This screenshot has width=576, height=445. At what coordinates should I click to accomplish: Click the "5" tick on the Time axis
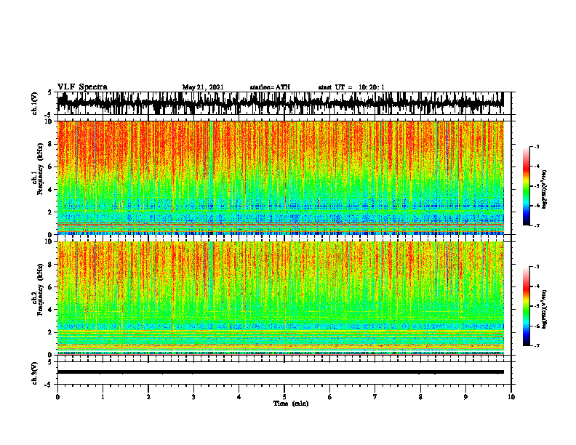click(284, 397)
